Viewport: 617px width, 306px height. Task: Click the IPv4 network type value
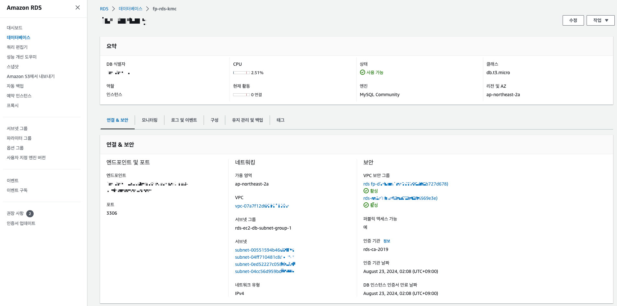(x=240, y=293)
